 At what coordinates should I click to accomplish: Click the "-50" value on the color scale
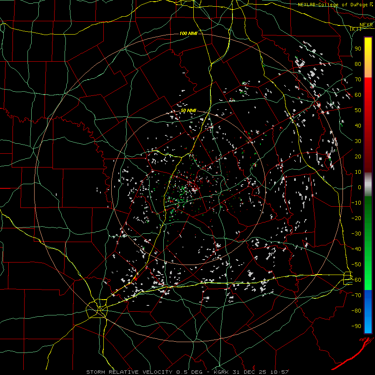pos(356,265)
